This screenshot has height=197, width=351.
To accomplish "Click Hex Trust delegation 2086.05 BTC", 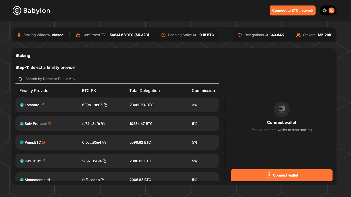I will (140, 161).
